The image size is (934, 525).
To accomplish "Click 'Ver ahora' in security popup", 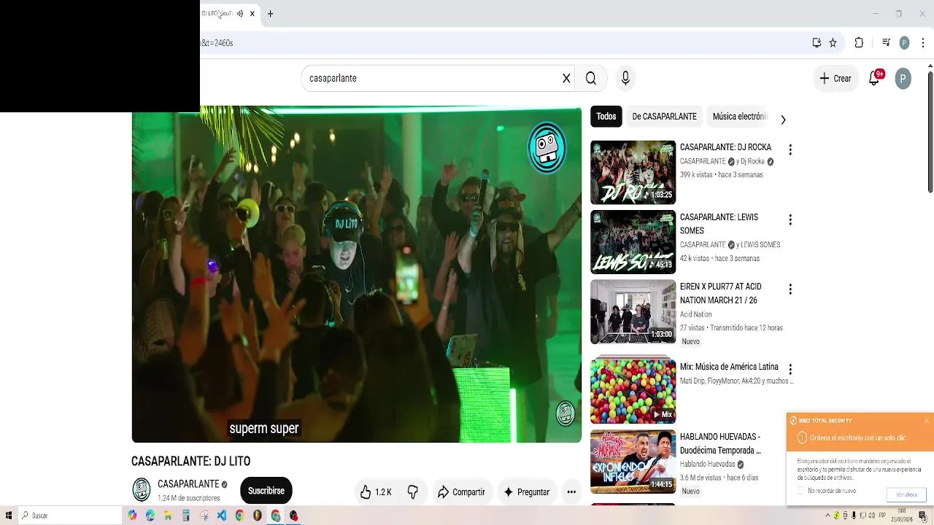I will pyautogui.click(x=906, y=495).
